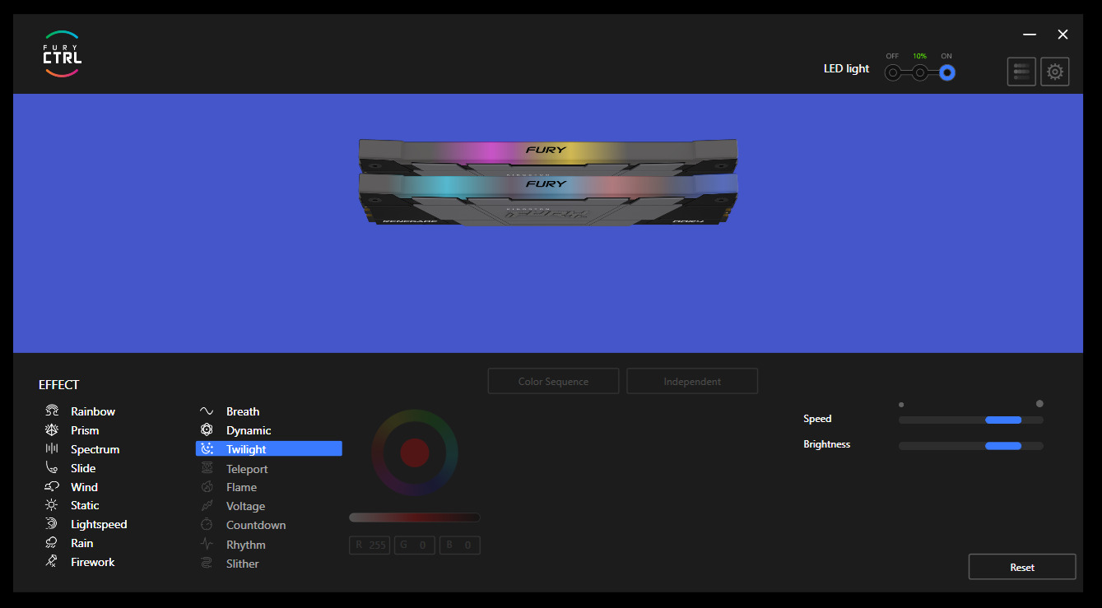Select the Rhythm effect label

tap(246, 545)
